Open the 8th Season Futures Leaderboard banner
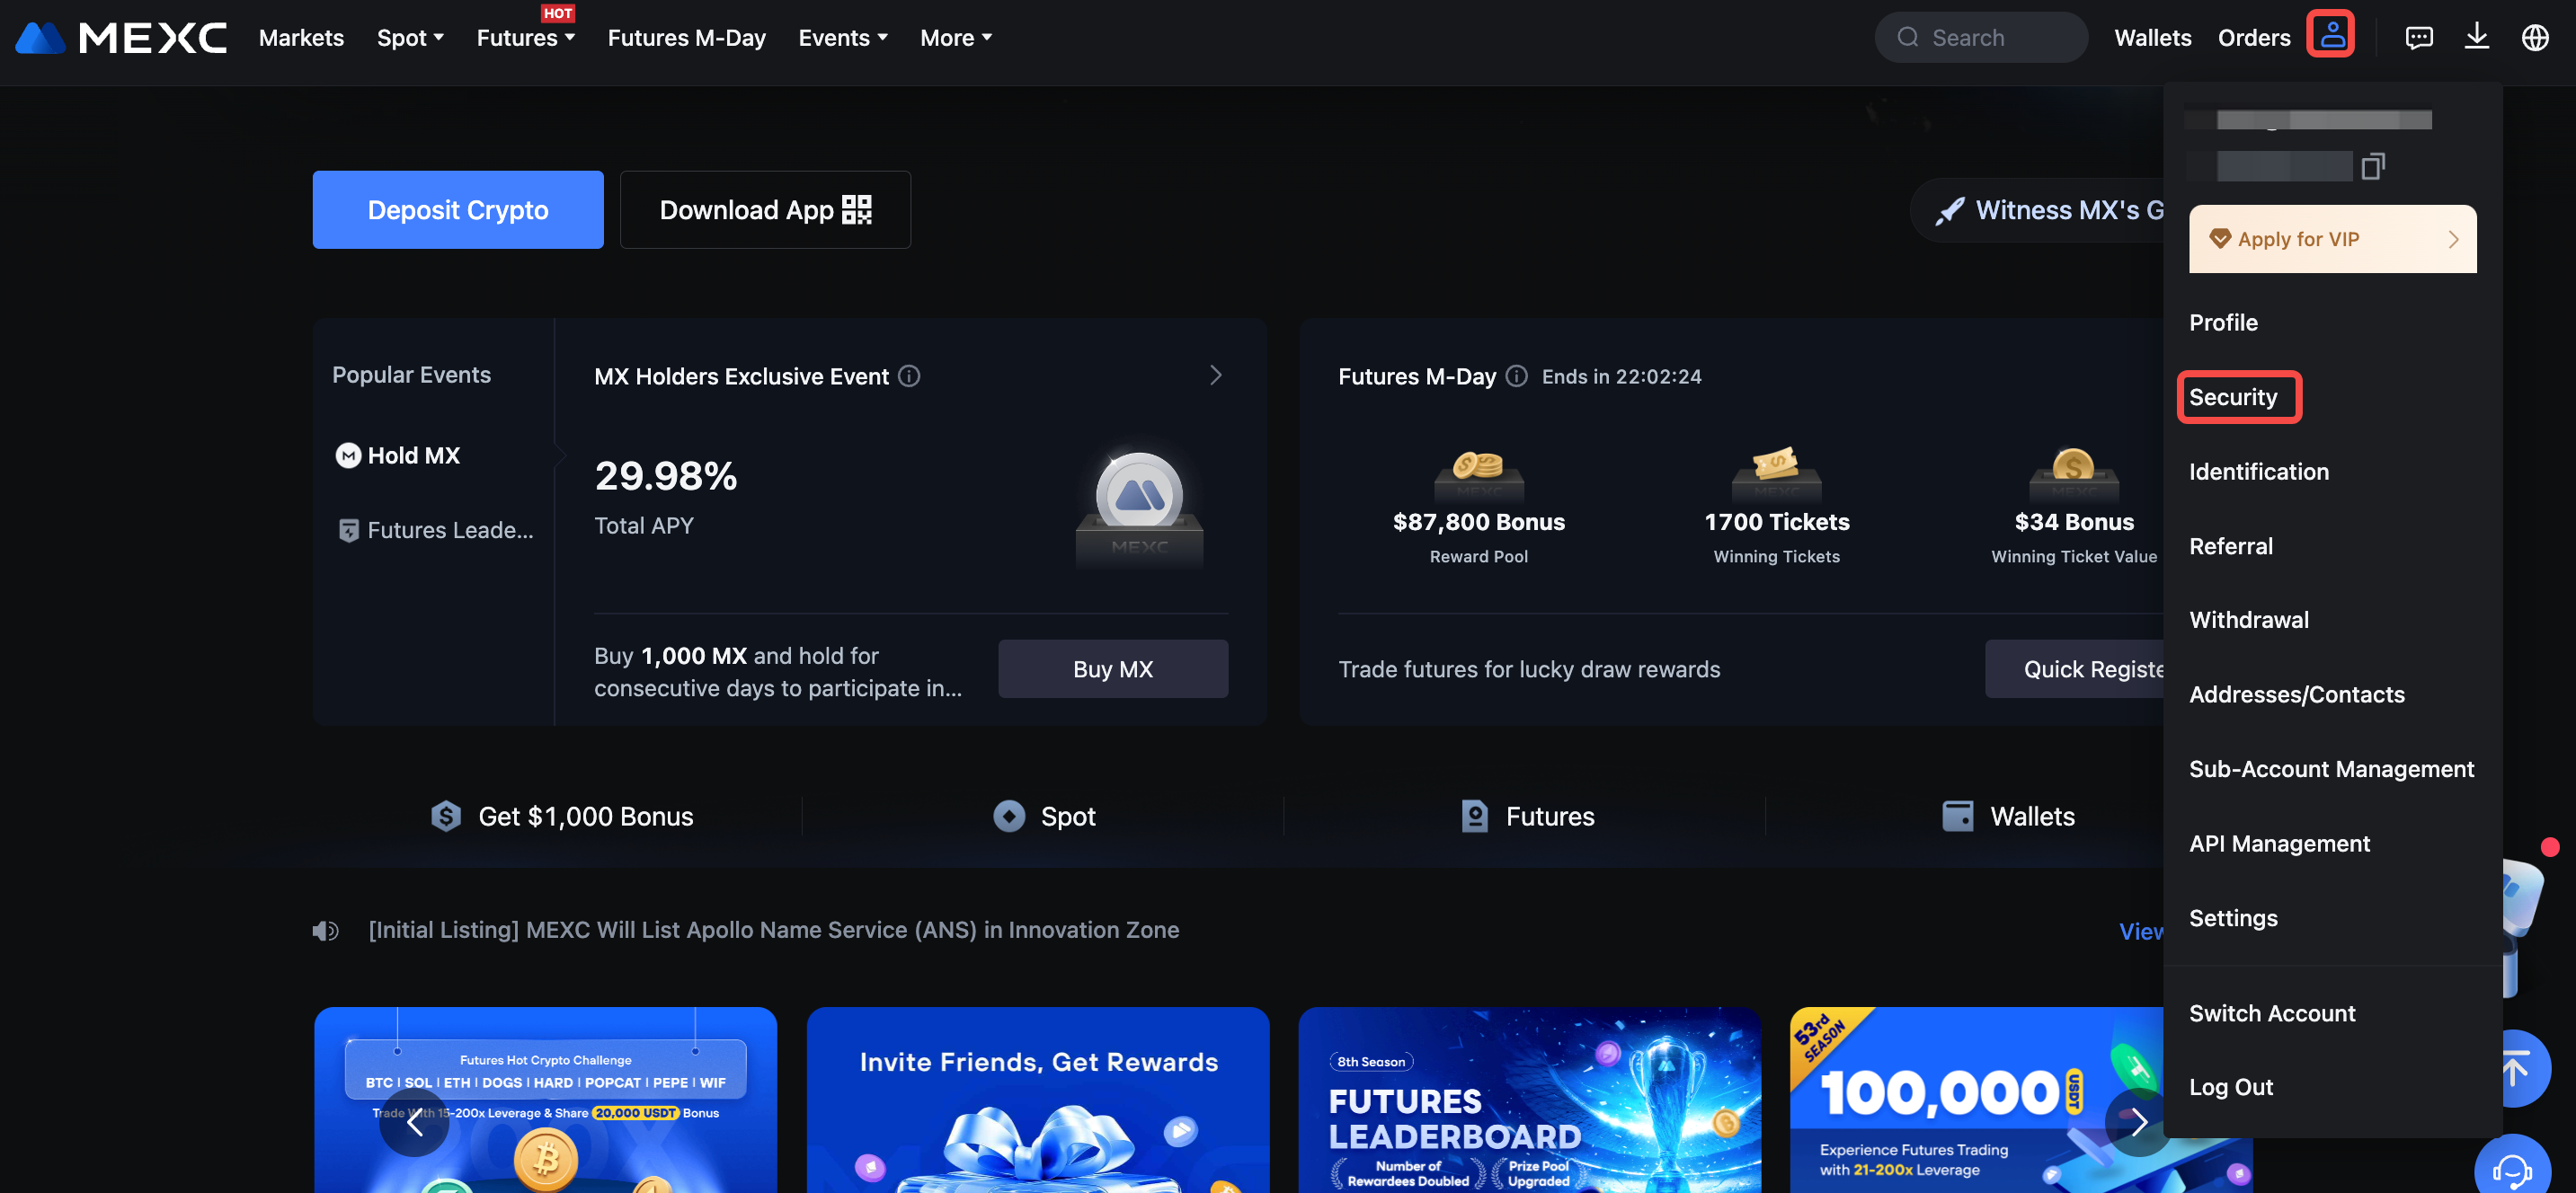The width and height of the screenshot is (2576, 1193). click(x=1530, y=1100)
